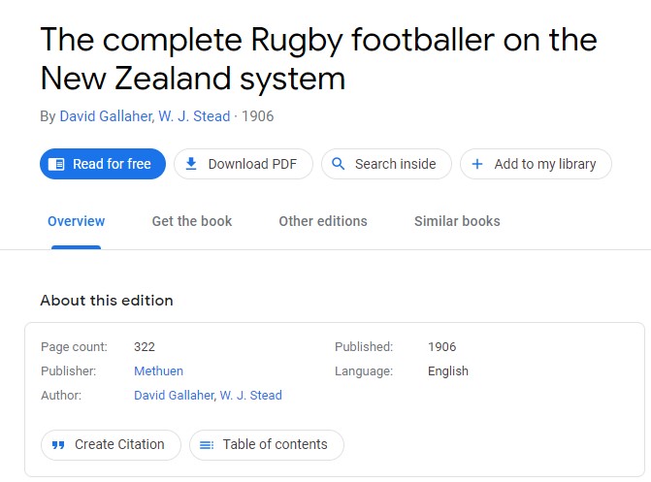Open David Gallaher in the Author row
651x482 pixels.
pos(174,395)
